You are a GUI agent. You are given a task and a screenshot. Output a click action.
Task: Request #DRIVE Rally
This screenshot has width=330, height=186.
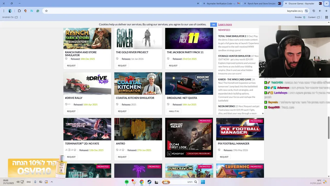pyautogui.click(x=71, y=111)
